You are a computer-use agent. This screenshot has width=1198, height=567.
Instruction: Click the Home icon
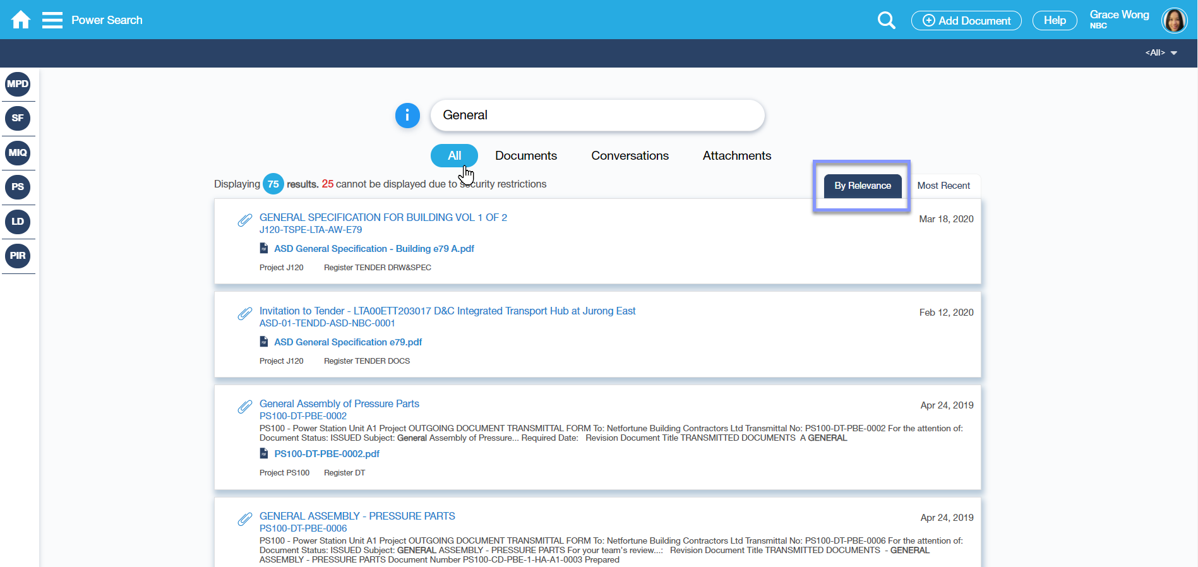pyautogui.click(x=21, y=20)
